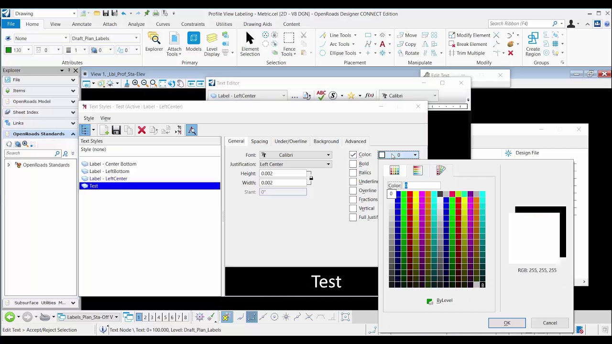Click Cancel in the color dialog

550,323
